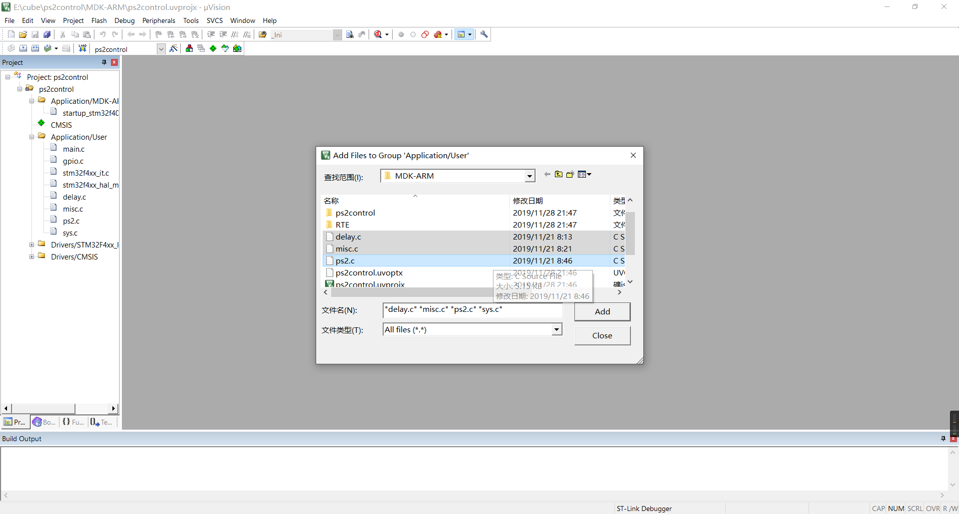Close the Add Files dialog with X
The height and width of the screenshot is (514, 959).
(x=633, y=155)
